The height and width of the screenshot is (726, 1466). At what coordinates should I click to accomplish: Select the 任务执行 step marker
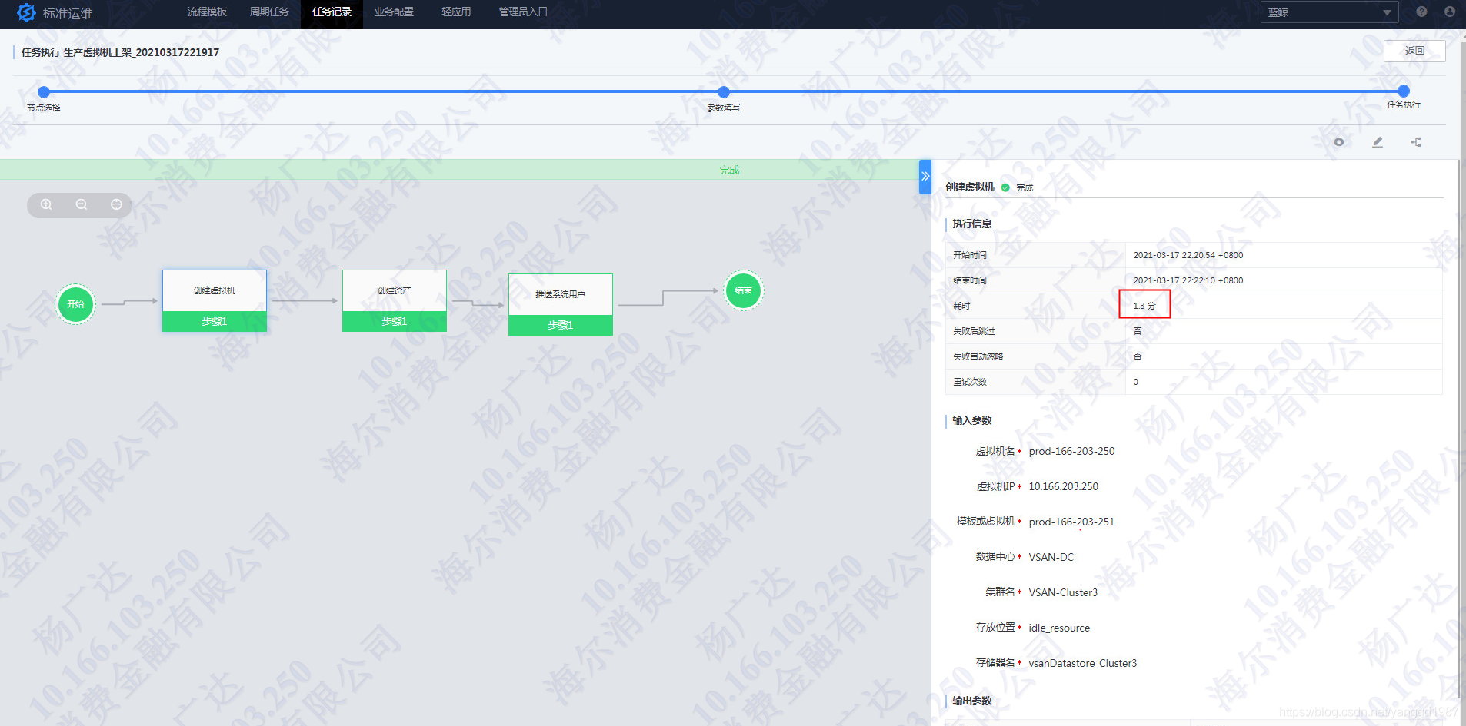point(1404,91)
